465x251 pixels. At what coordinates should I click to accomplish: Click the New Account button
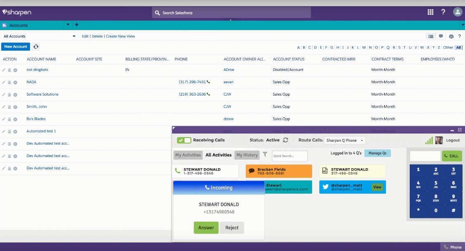click(x=15, y=47)
